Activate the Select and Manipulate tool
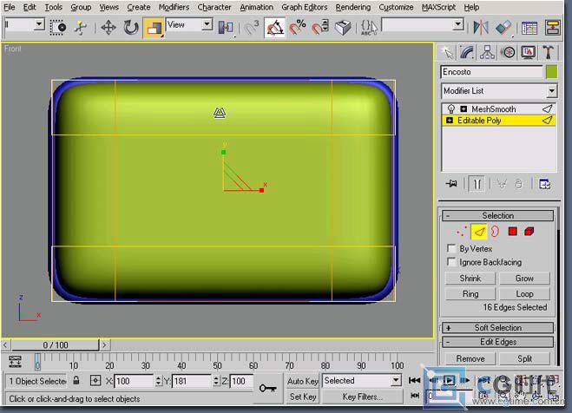Screen dimensions: 572x413 81,28
